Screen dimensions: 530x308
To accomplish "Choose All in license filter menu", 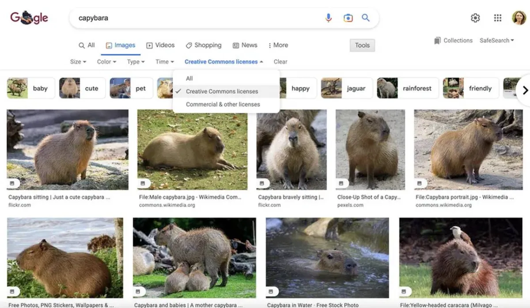I will click(x=189, y=79).
